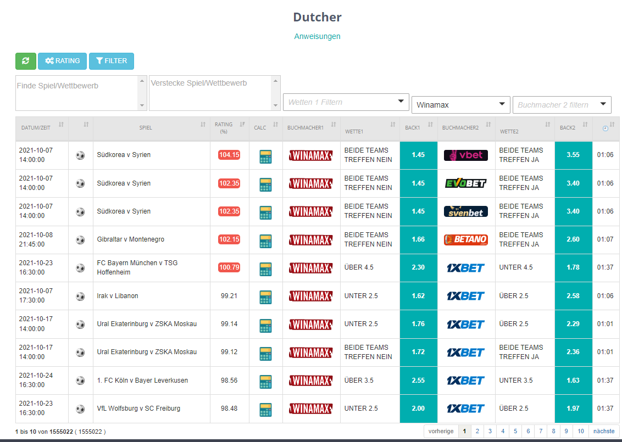The height and width of the screenshot is (442, 622).
Task: Focus the Verstecke Spiel/Wettbewerb field
Action: click(x=215, y=93)
